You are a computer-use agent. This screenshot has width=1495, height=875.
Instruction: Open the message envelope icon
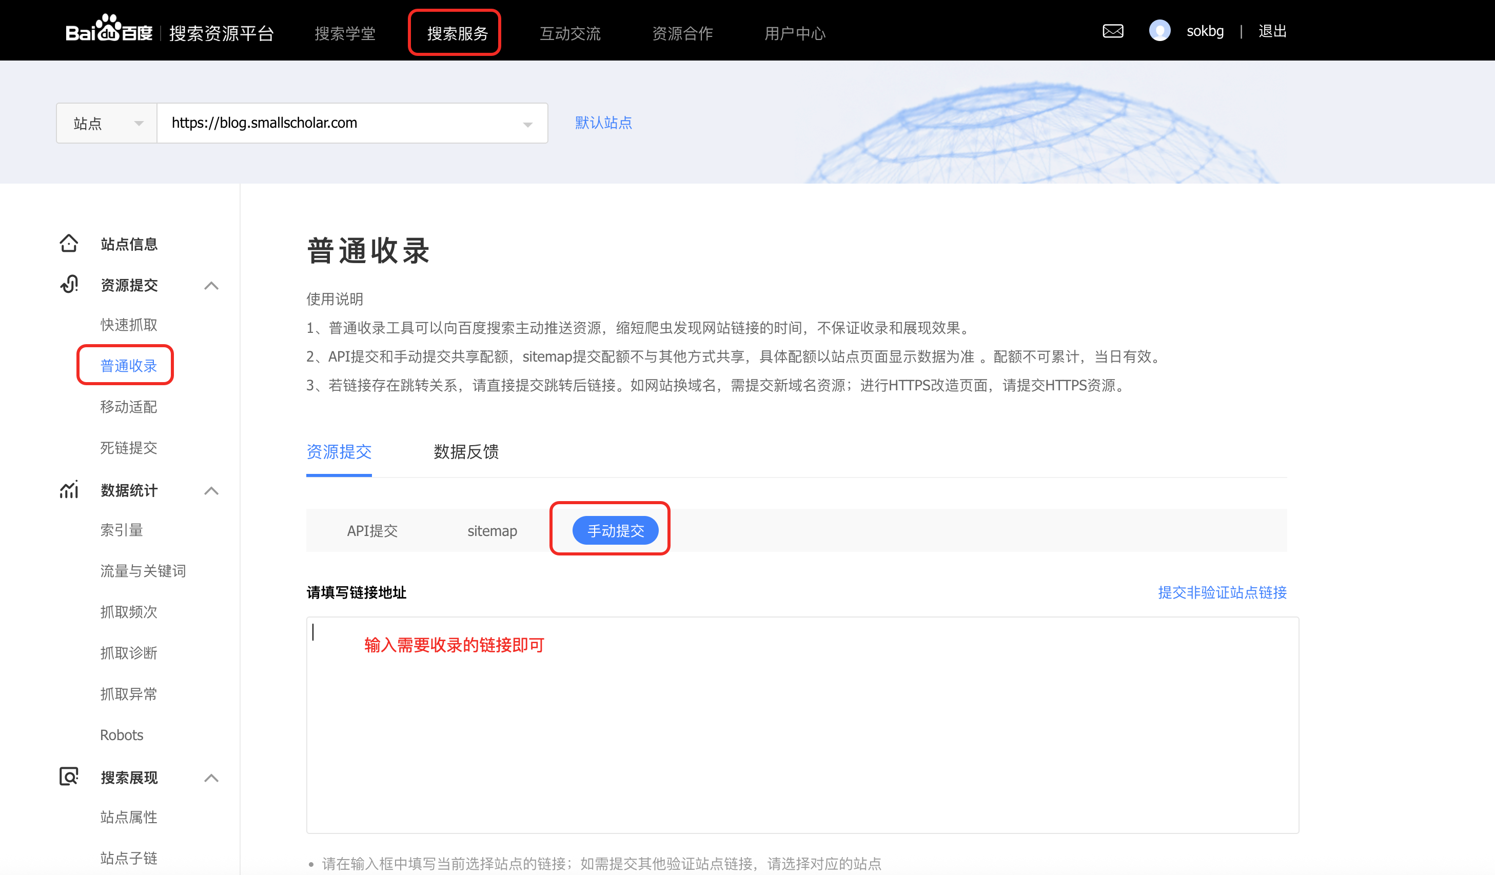pos(1113,31)
